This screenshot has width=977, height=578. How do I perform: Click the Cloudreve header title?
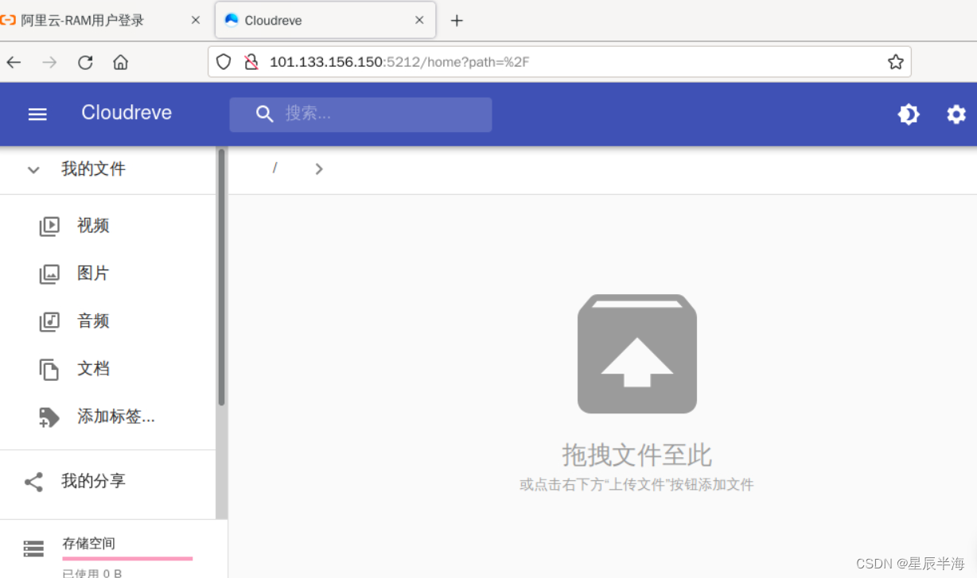click(x=127, y=113)
